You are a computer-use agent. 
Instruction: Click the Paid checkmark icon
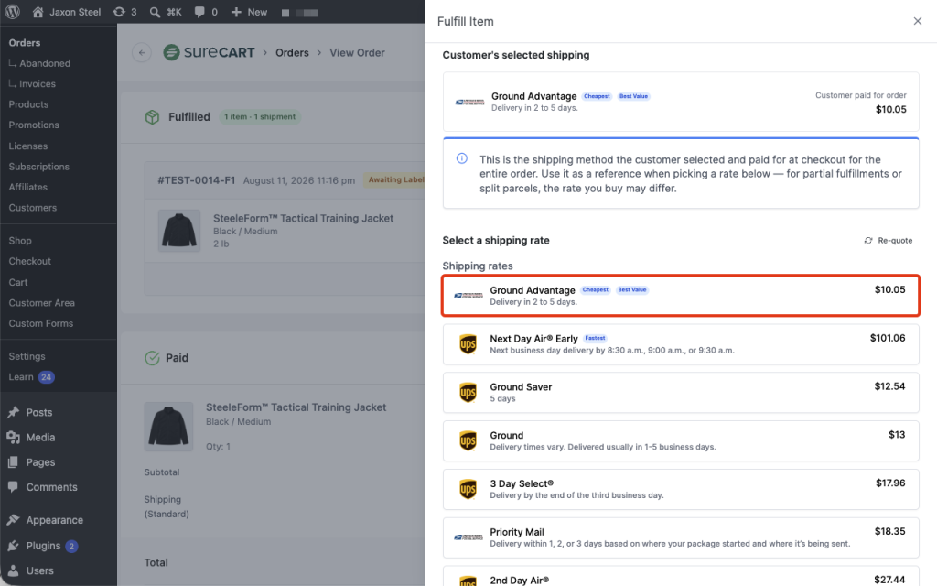[153, 358]
